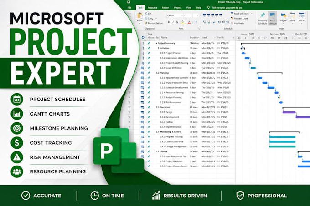Pick the yellow background color button
Screen dimensions: 310x206
click(x=183, y=22)
